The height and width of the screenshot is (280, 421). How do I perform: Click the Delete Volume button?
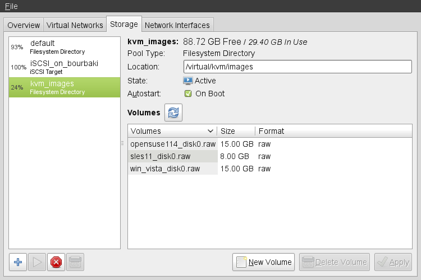[x=334, y=262]
